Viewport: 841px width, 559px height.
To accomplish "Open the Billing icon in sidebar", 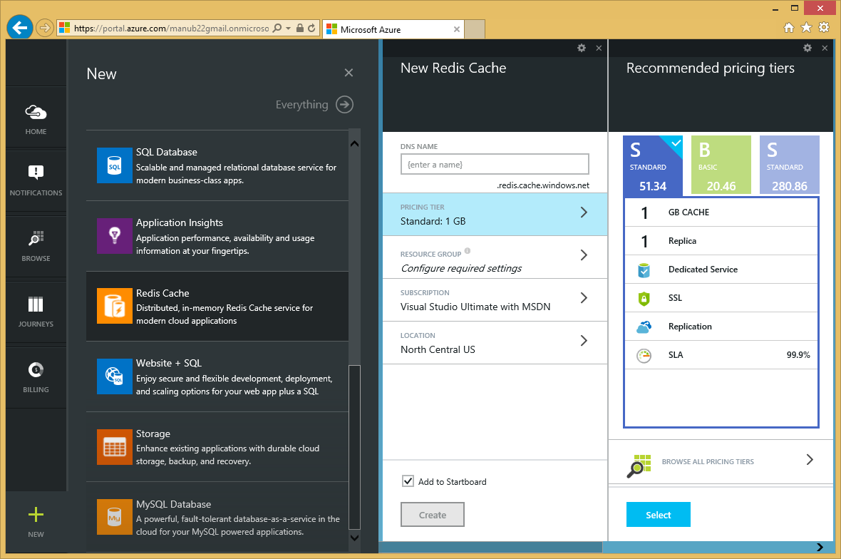I will pyautogui.click(x=36, y=369).
